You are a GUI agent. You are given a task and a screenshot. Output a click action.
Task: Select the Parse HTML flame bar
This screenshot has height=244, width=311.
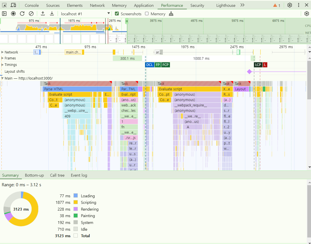click(77, 89)
